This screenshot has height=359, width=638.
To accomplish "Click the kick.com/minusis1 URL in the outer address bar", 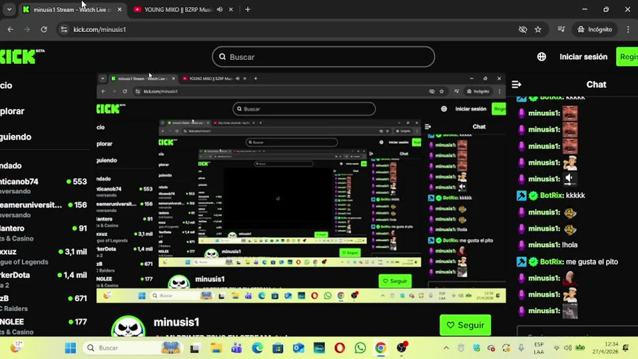I will [x=100, y=29].
